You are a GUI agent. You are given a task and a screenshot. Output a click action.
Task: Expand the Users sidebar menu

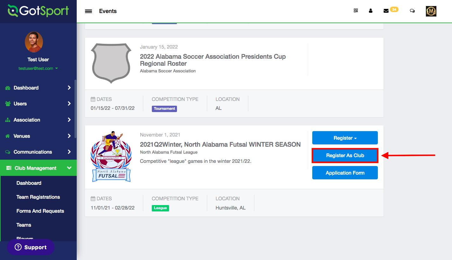coord(38,103)
